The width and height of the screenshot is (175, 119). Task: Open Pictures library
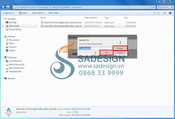pyautogui.click(x=13, y=47)
